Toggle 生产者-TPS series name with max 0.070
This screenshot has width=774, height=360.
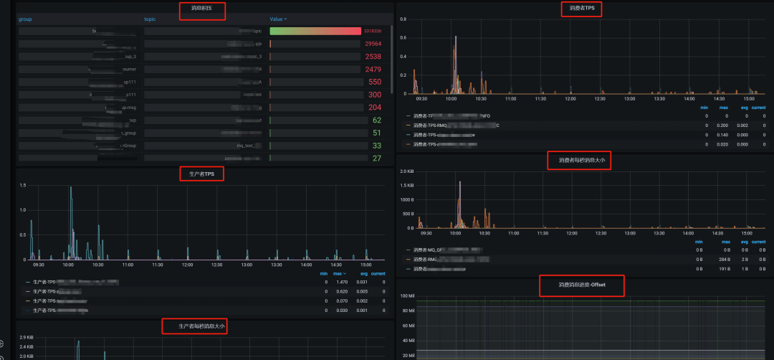point(59,300)
